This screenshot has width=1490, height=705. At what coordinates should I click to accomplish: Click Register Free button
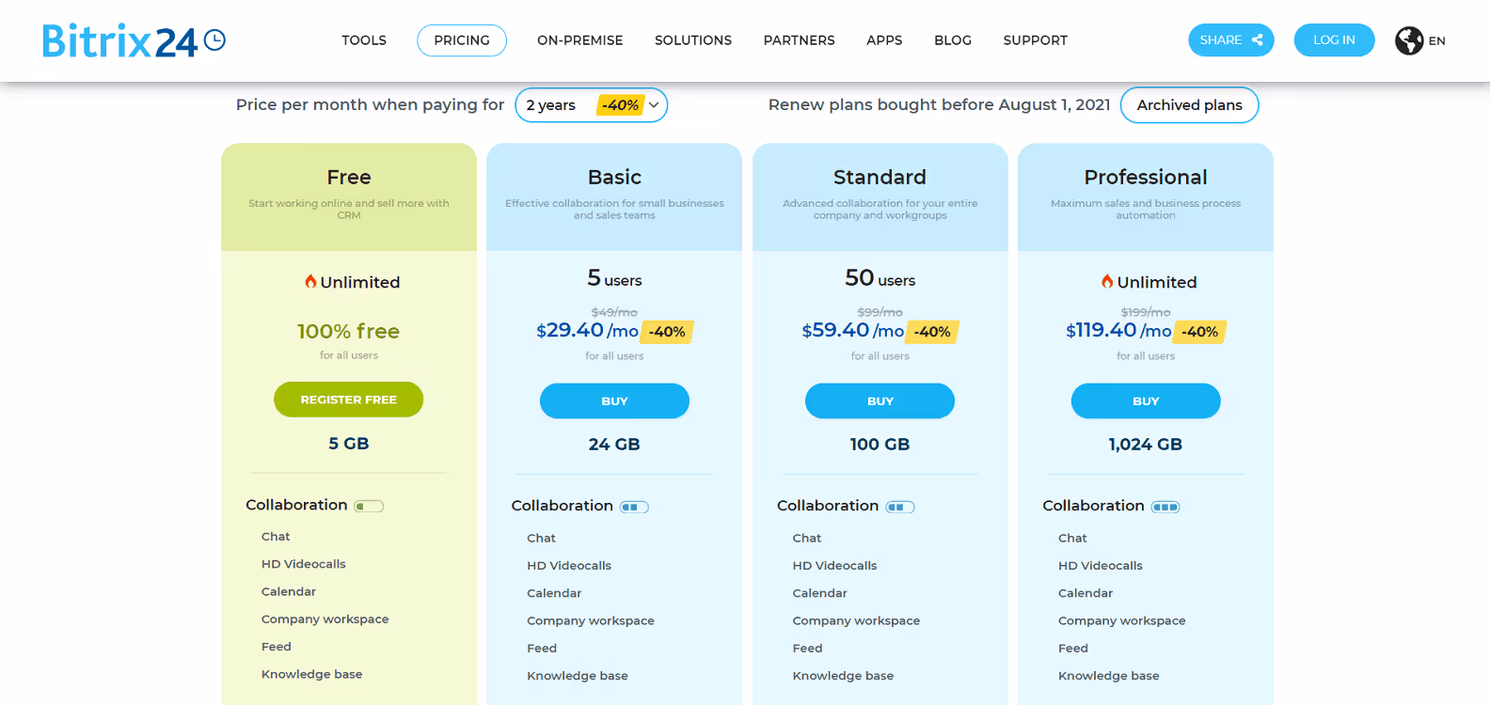349,399
